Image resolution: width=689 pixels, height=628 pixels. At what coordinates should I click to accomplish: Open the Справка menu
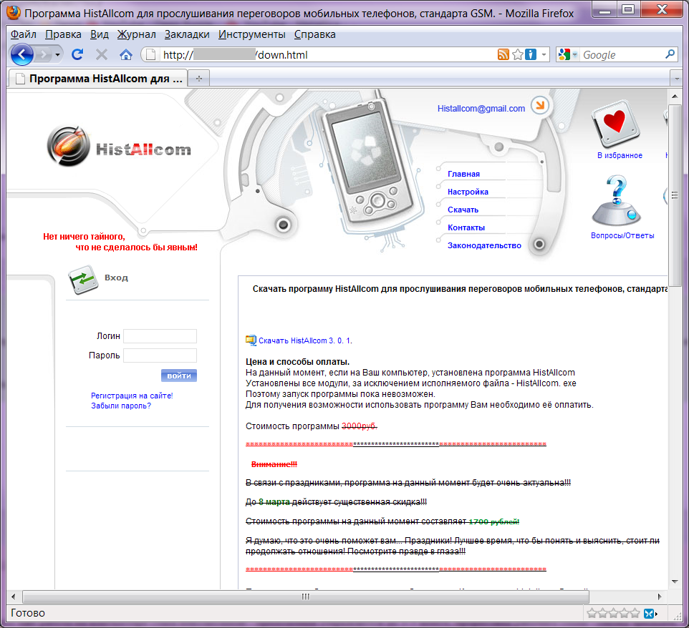(x=314, y=34)
